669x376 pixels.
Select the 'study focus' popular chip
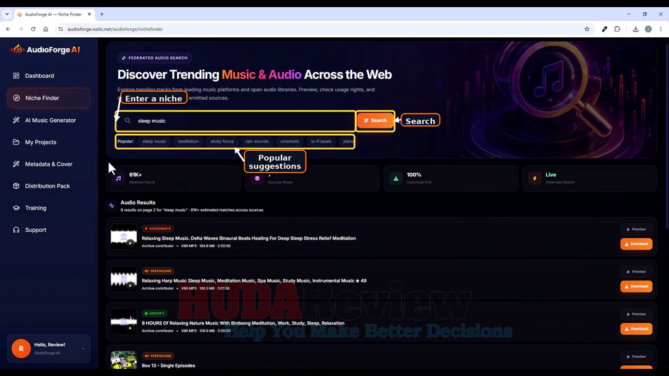click(x=222, y=142)
